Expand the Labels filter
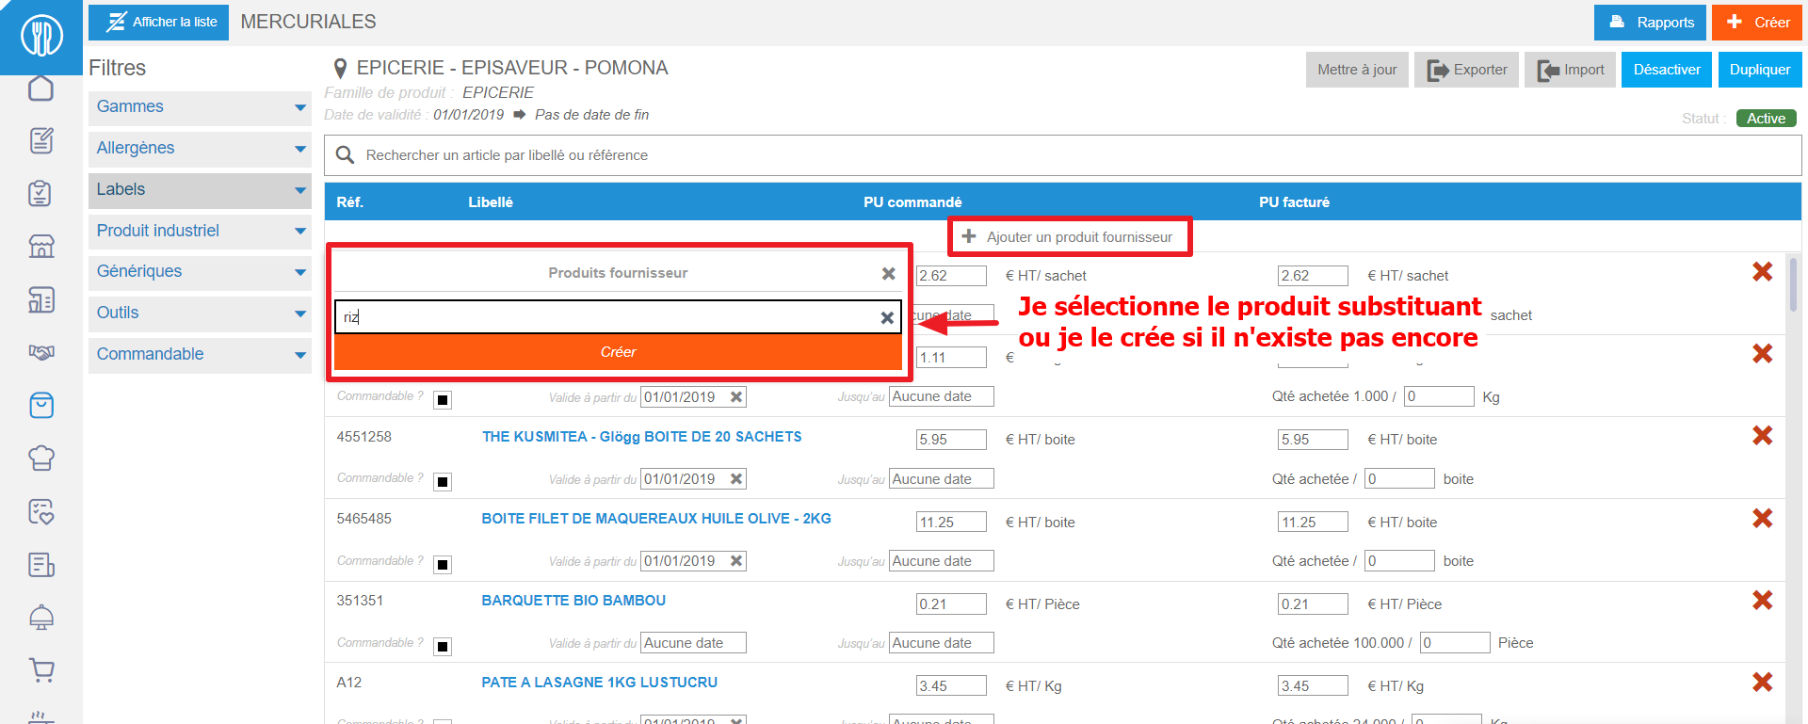This screenshot has width=1808, height=724. tap(200, 190)
